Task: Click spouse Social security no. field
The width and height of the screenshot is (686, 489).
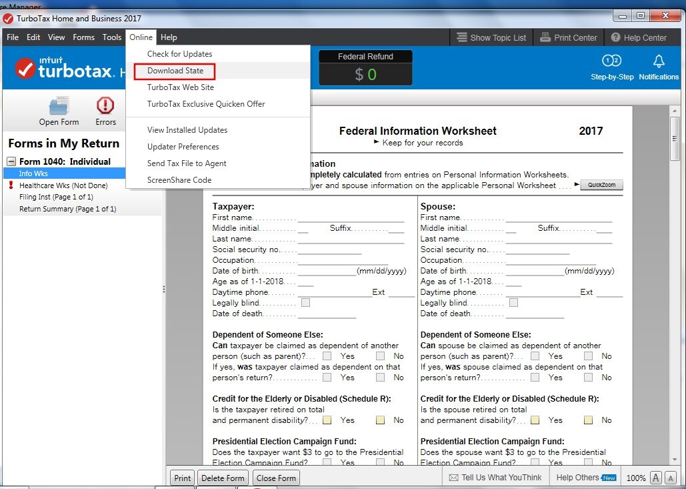Action: 537,250
